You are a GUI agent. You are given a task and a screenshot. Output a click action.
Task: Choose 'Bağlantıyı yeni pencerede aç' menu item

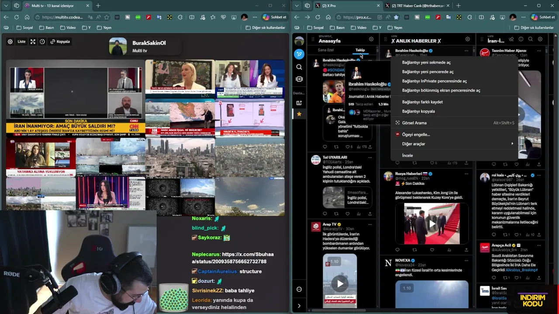point(454,72)
